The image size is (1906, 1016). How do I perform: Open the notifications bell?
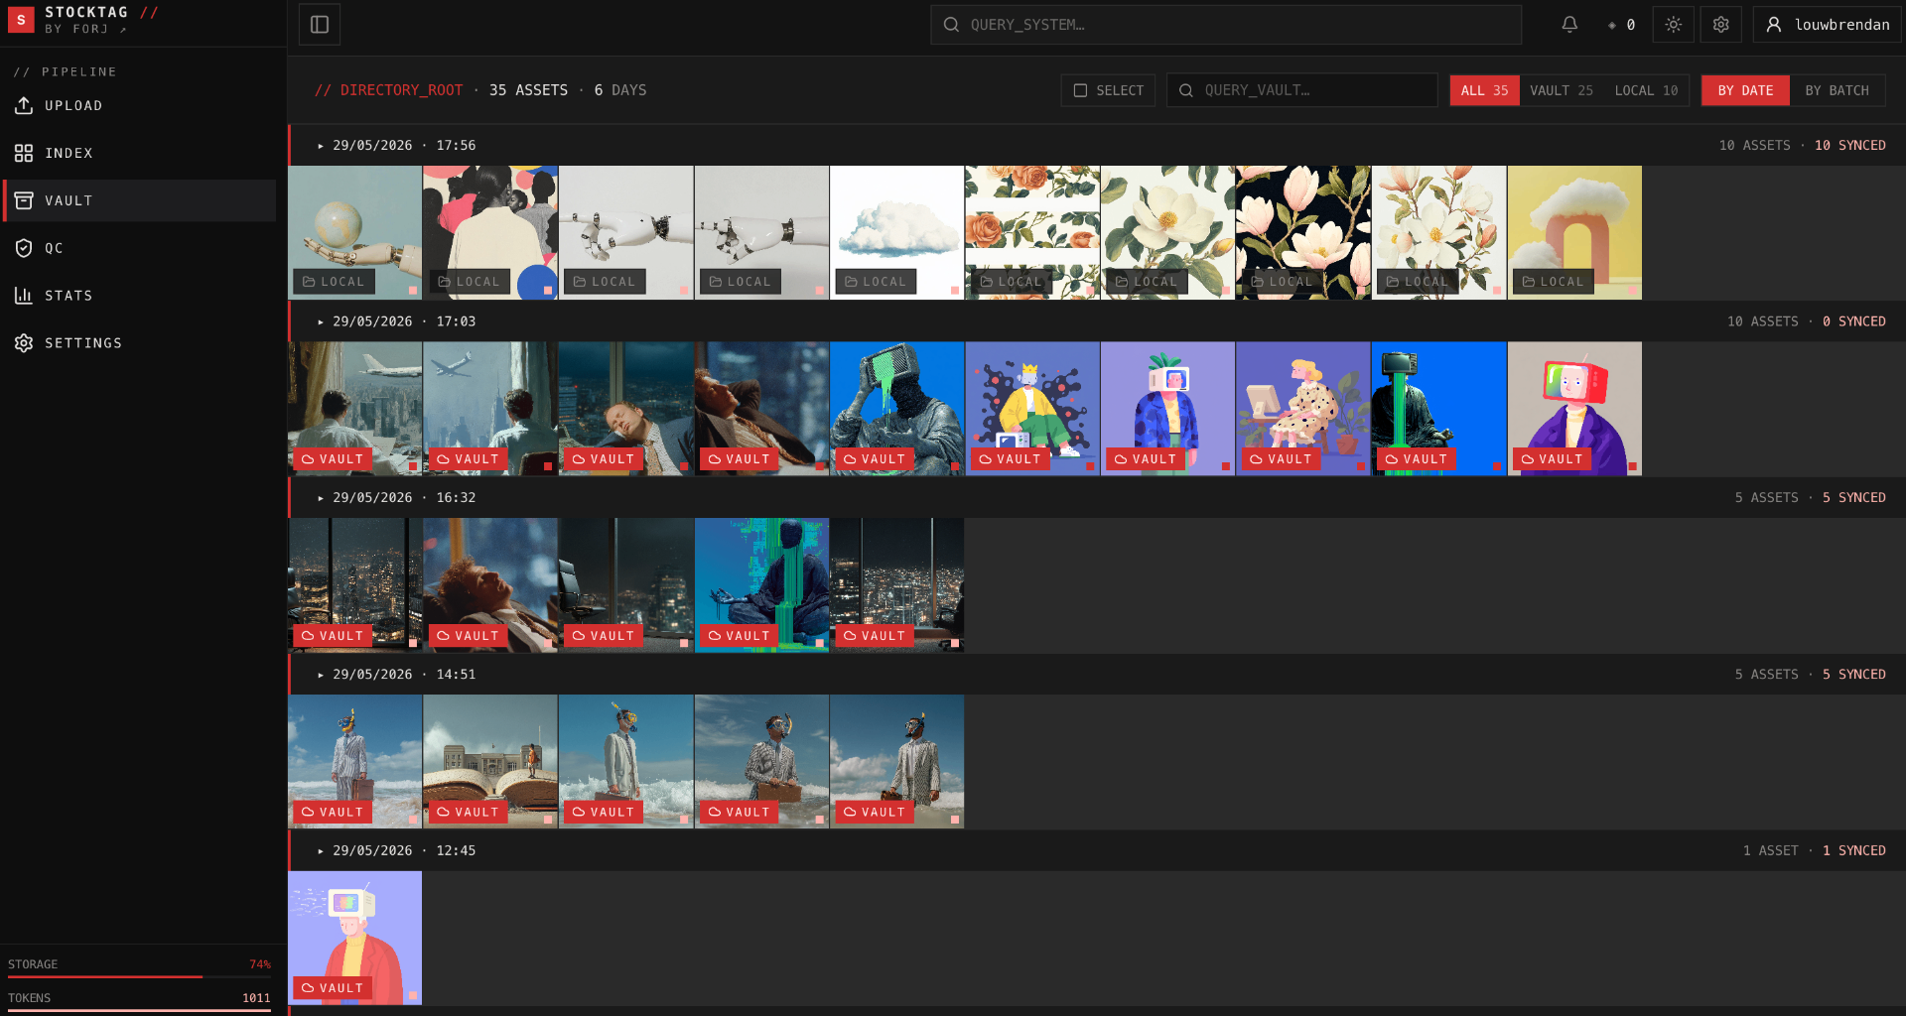(1569, 25)
